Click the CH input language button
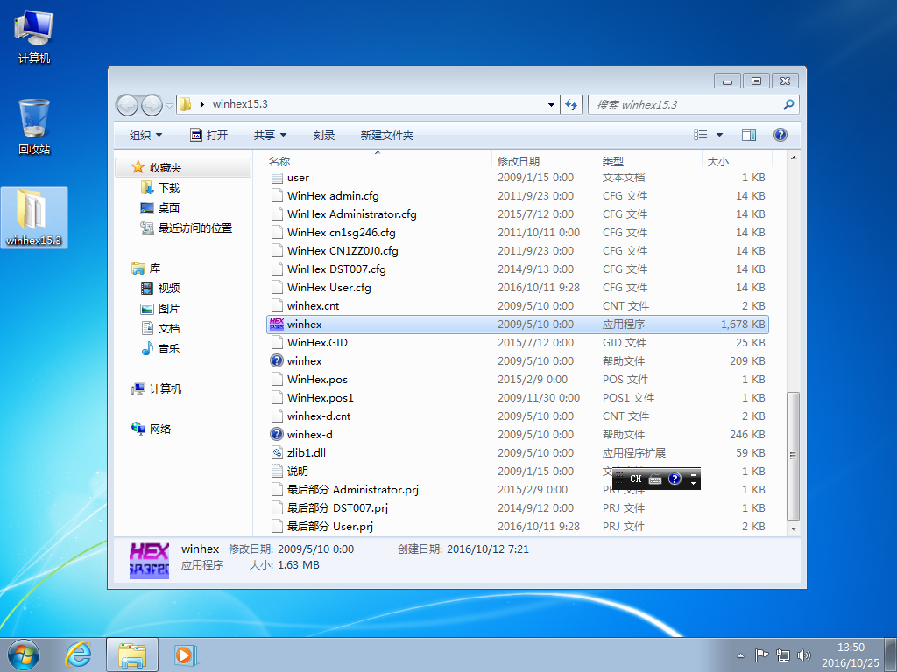This screenshot has width=897, height=672. click(x=636, y=479)
